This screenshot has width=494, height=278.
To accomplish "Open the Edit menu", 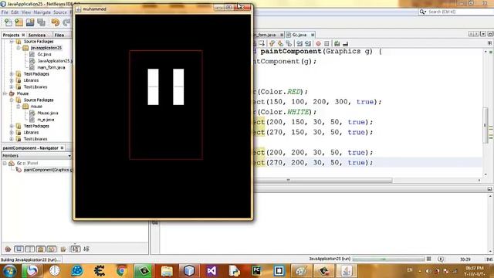I will click(x=15, y=12).
